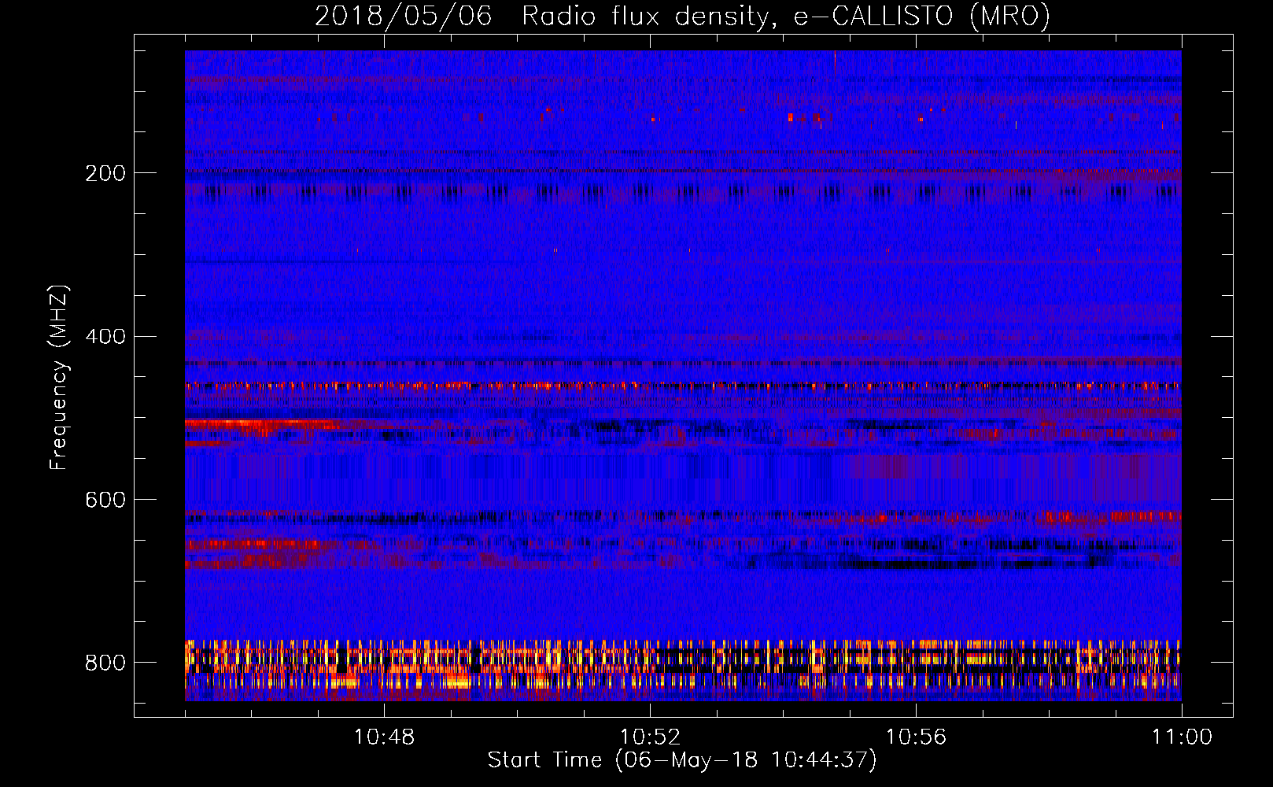Select the 'Frequency (MHZ)' axis label
Viewport: 1273px width, 787px height.
pos(59,377)
